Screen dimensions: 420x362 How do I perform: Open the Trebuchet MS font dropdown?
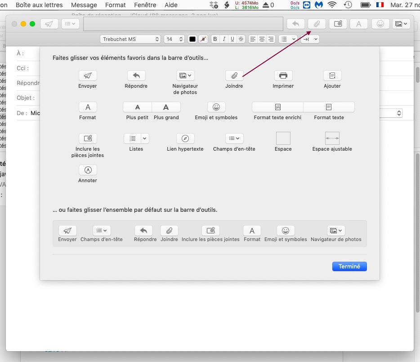point(130,39)
